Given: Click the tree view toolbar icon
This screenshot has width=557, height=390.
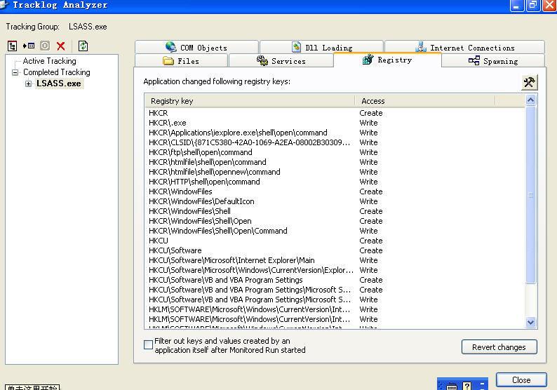Looking at the screenshot, I should click(13, 46).
